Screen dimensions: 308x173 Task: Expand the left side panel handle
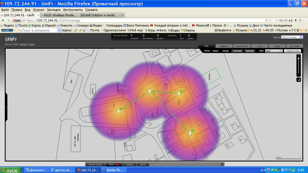(x=6, y=107)
